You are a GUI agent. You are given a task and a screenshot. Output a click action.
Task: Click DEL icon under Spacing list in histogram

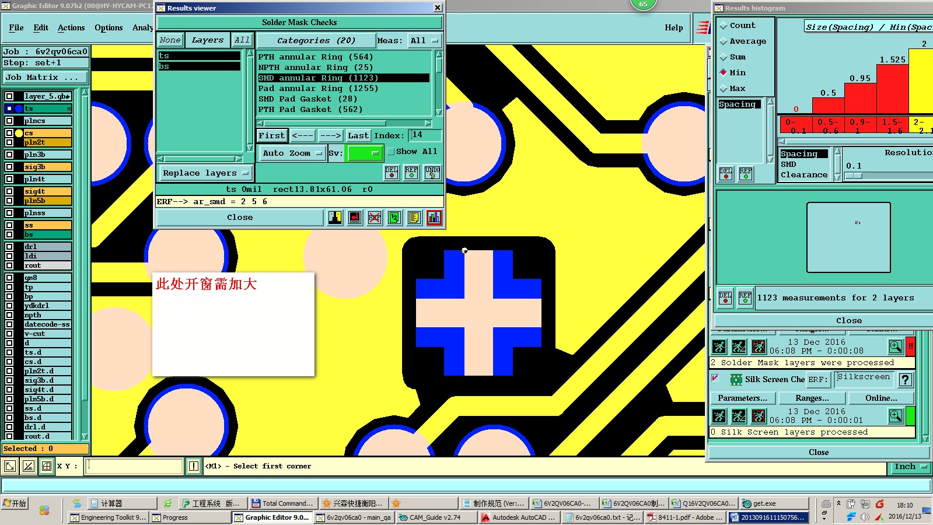pos(726,173)
